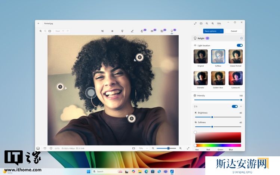Viewport: 280px width, 175px height.
Task: Click the Windows Start button on the taskbar
Action: click(89, 171)
